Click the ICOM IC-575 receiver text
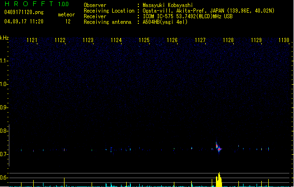This screenshot has width=294, height=187. [x=187, y=16]
